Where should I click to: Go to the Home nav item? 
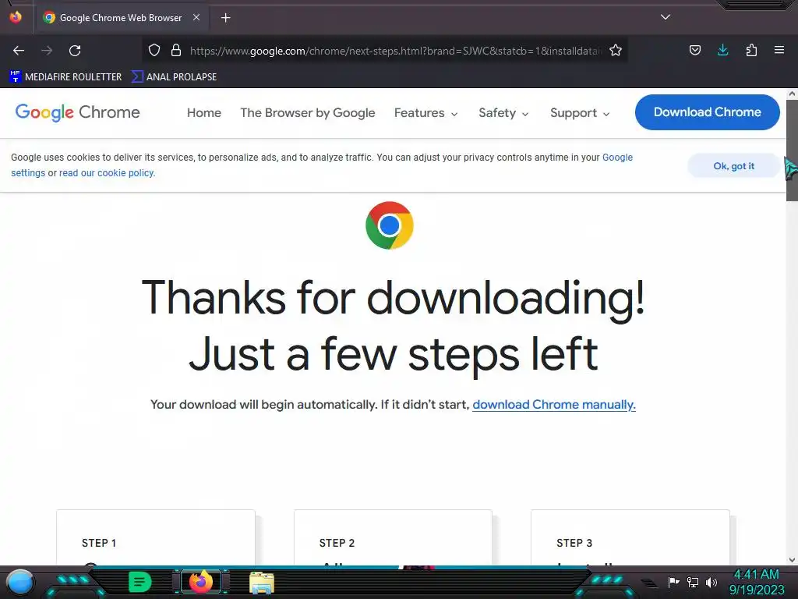click(x=204, y=112)
